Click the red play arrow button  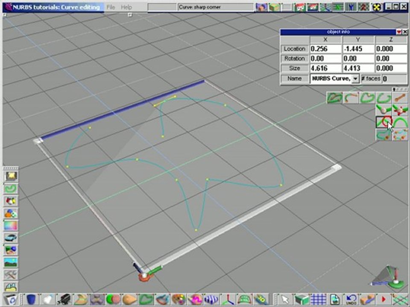click(x=384, y=299)
